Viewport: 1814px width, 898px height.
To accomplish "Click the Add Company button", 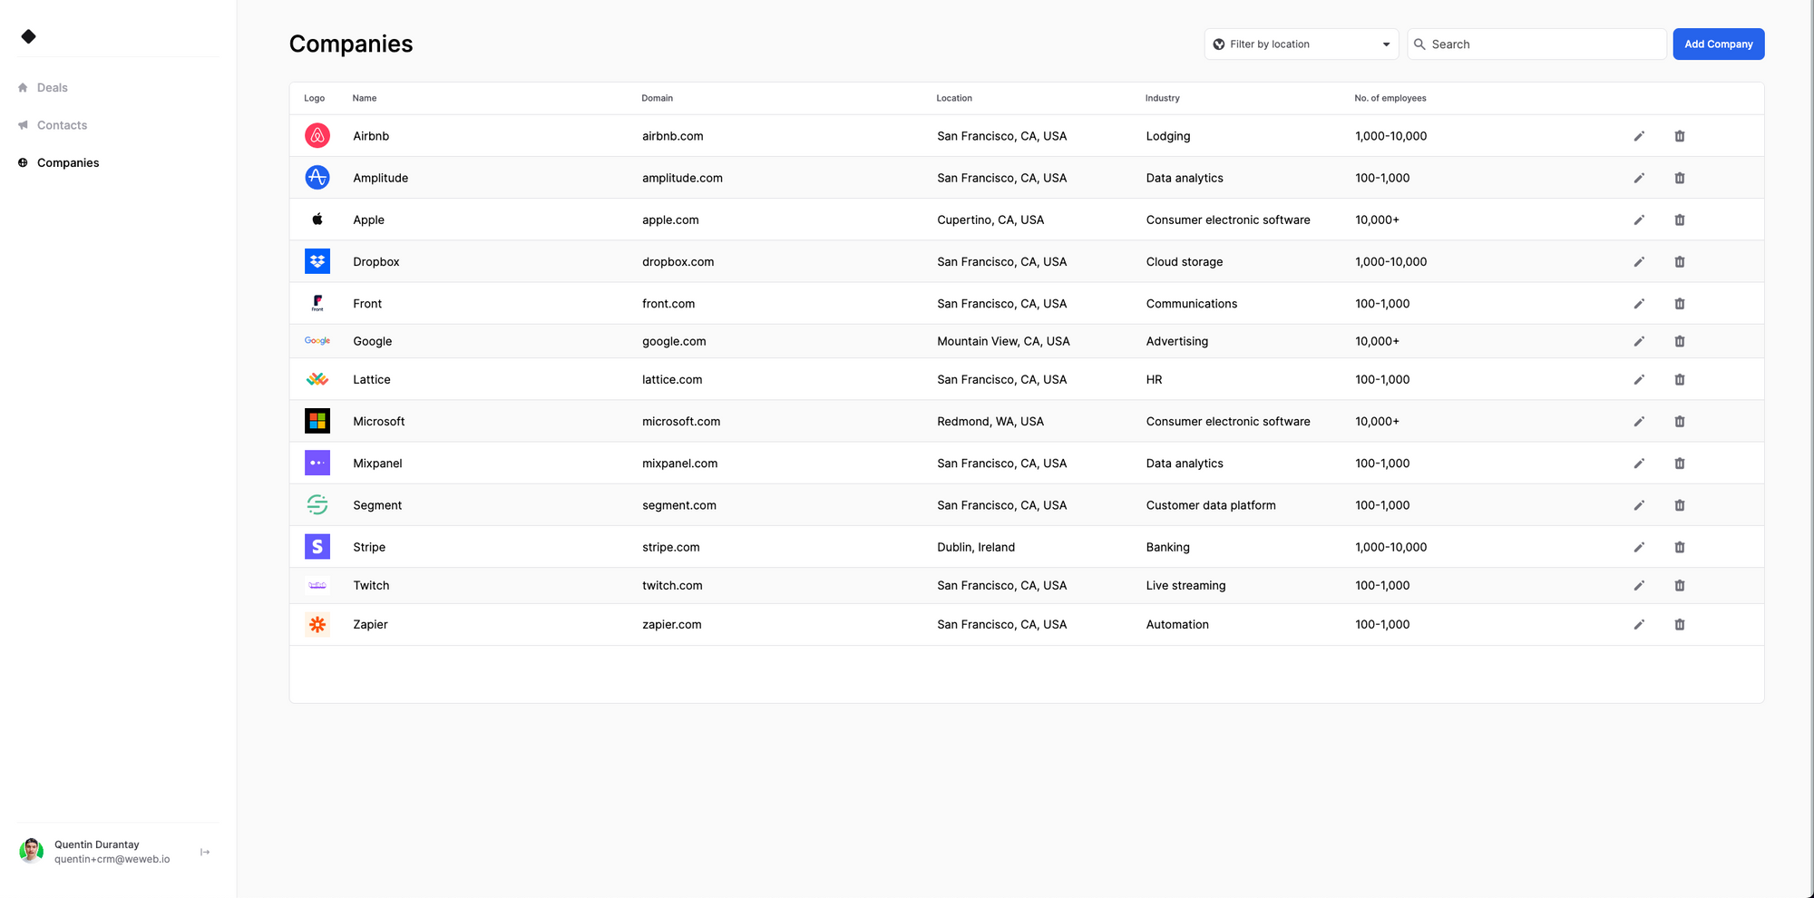I will click(1718, 44).
